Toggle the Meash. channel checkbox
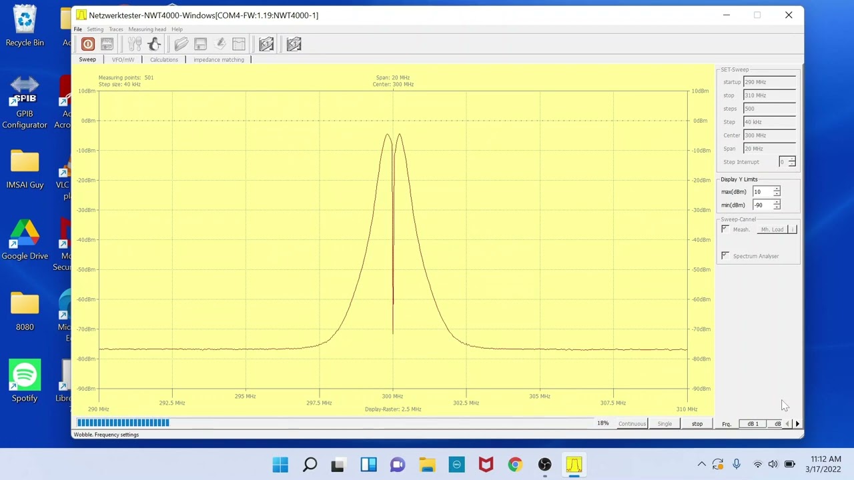Screen dimensions: 854x480 click(725, 229)
